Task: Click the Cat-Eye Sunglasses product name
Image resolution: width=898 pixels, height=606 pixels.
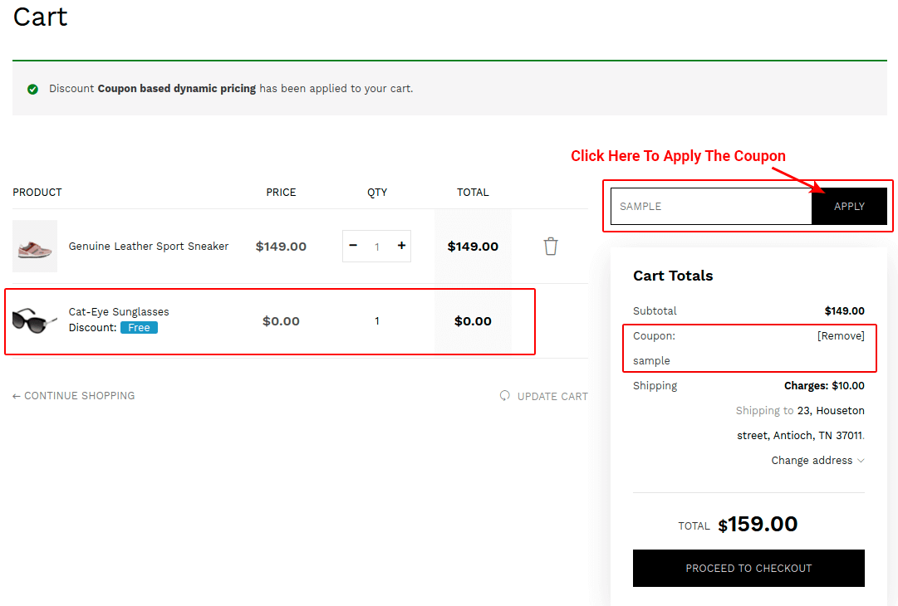Action: pyautogui.click(x=119, y=311)
